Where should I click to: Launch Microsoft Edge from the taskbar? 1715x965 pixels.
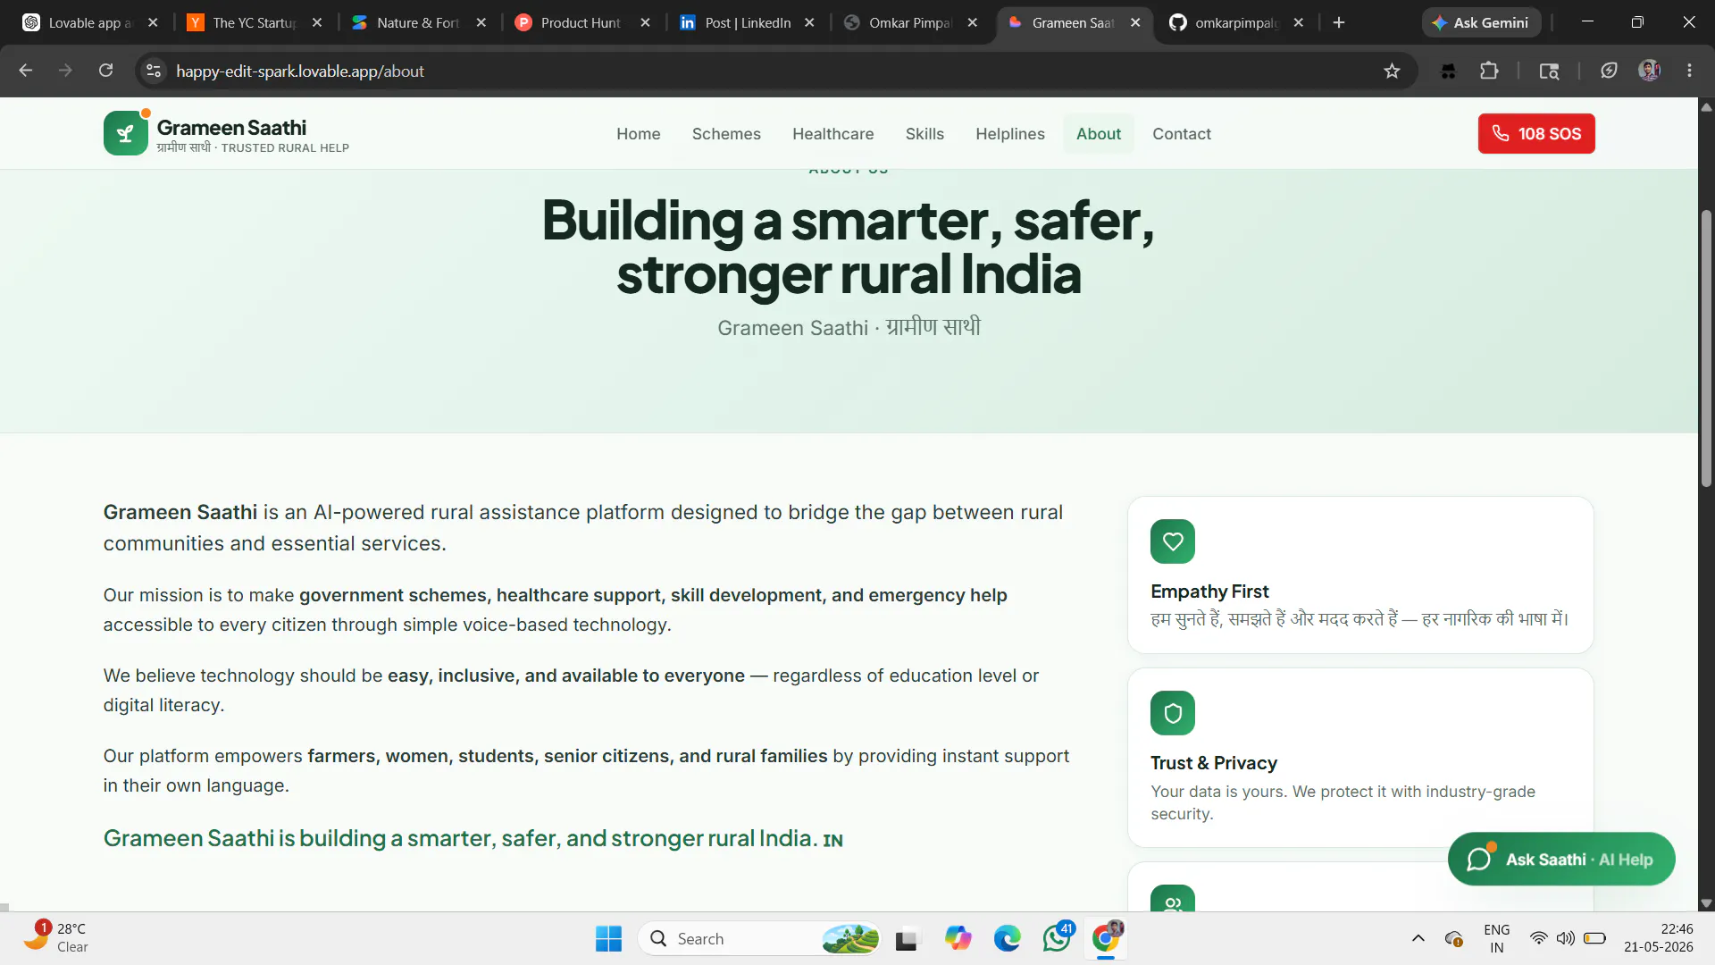[1007, 939]
